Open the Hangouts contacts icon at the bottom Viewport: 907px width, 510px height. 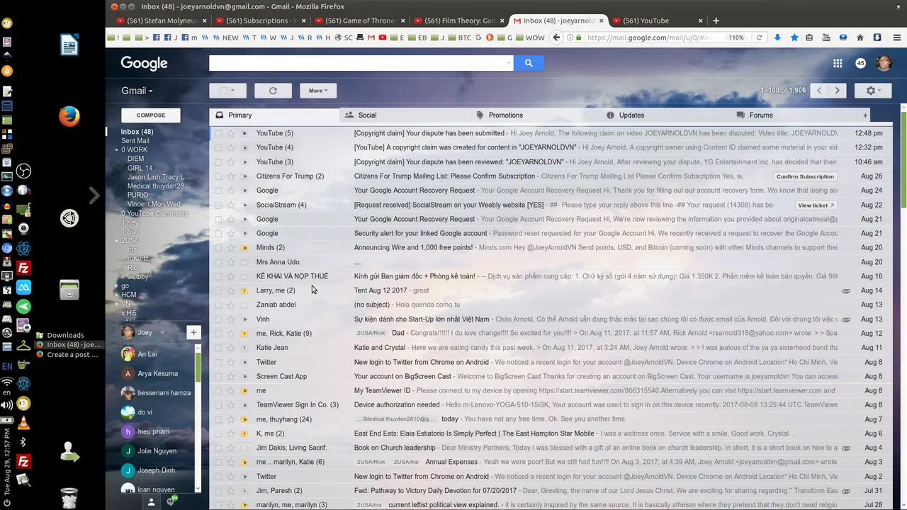(151, 501)
